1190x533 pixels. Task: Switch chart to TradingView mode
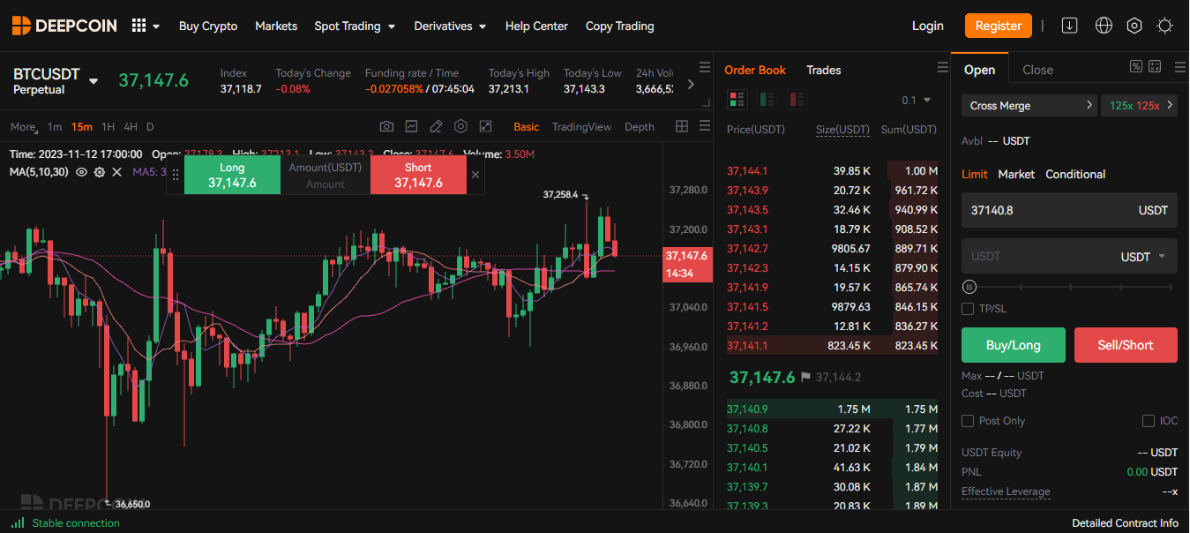(x=581, y=127)
